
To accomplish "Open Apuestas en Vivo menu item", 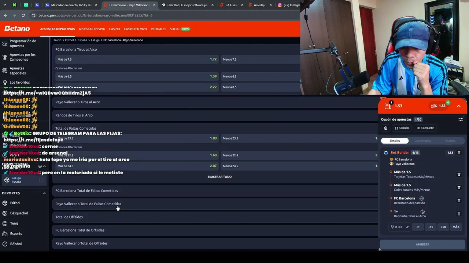I will [92, 29].
